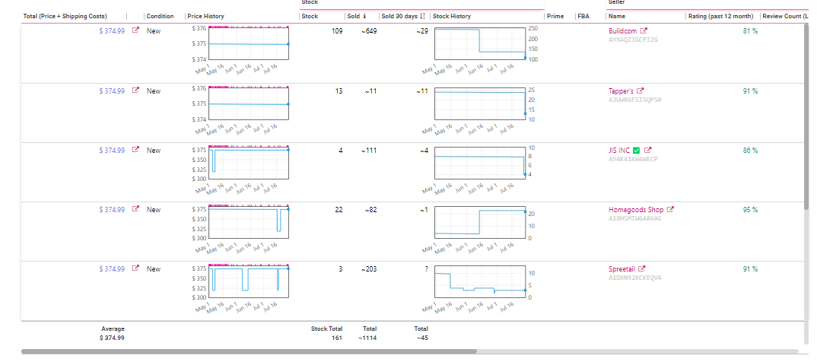Image resolution: width=817 pixels, height=362 pixels.
Task: Click the ~203 sold value for Spreetail
Action: pyautogui.click(x=369, y=268)
